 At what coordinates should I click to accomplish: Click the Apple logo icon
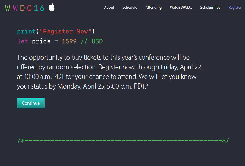pyautogui.click(x=52, y=7)
